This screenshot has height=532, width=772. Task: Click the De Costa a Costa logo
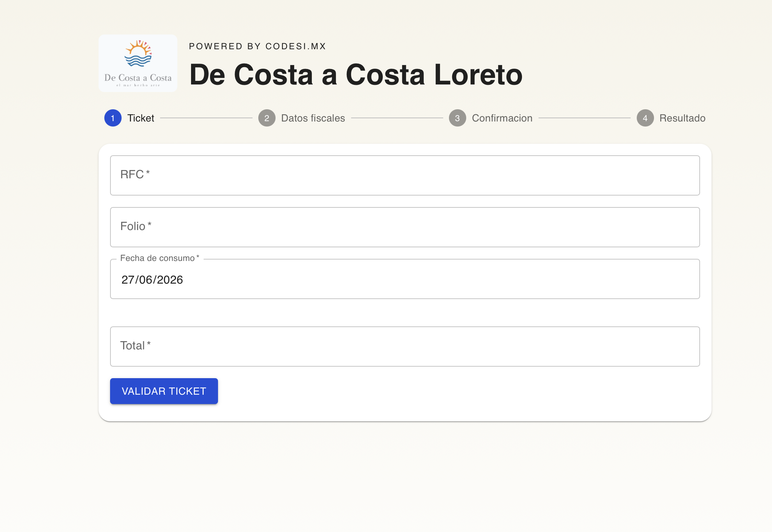pos(138,63)
